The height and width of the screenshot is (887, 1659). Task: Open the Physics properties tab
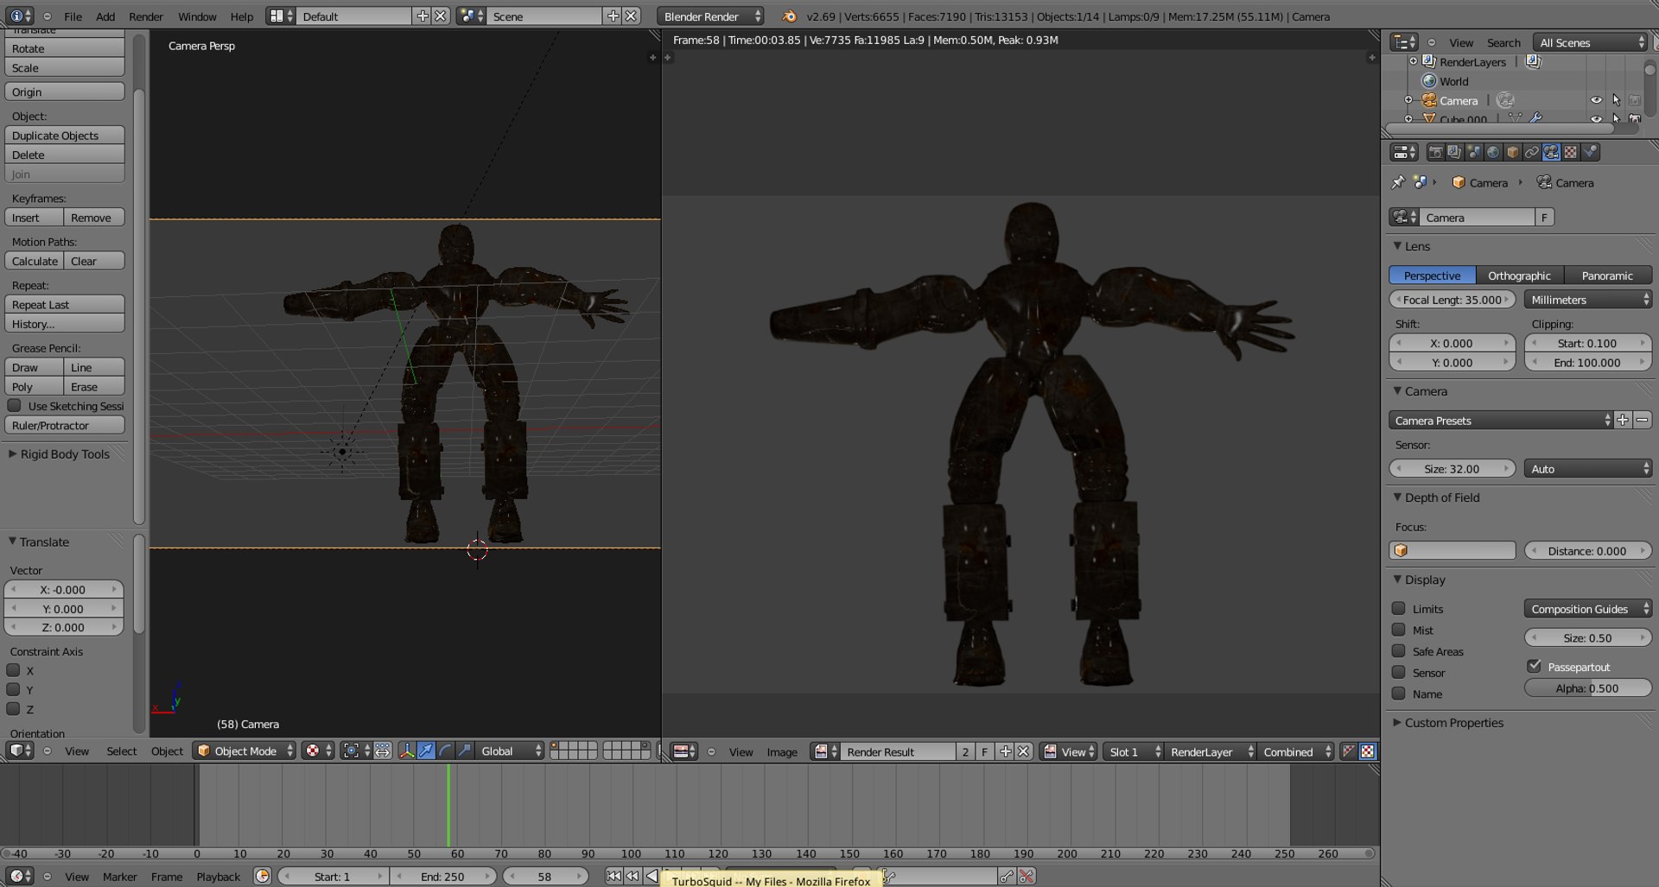pyautogui.click(x=1590, y=152)
